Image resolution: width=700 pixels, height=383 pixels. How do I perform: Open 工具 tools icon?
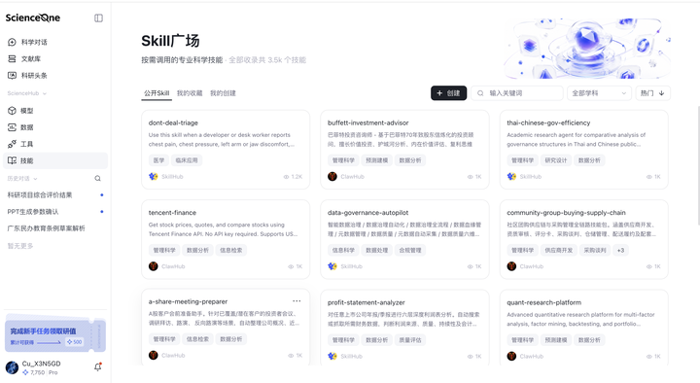click(x=12, y=144)
